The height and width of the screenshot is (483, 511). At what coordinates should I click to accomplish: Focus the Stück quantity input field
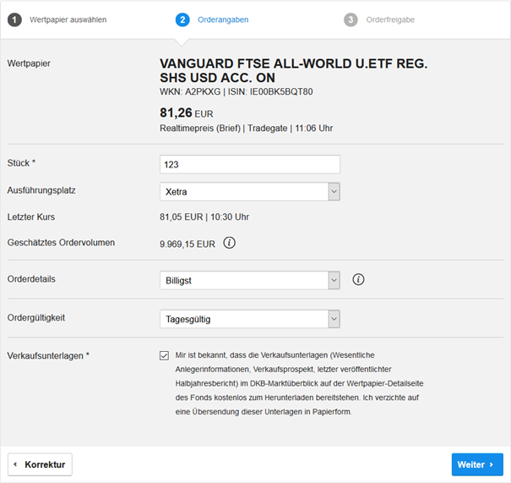pos(250,164)
